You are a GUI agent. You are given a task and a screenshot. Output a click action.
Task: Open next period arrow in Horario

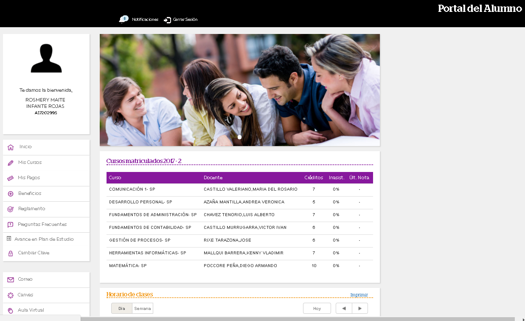[360, 308]
